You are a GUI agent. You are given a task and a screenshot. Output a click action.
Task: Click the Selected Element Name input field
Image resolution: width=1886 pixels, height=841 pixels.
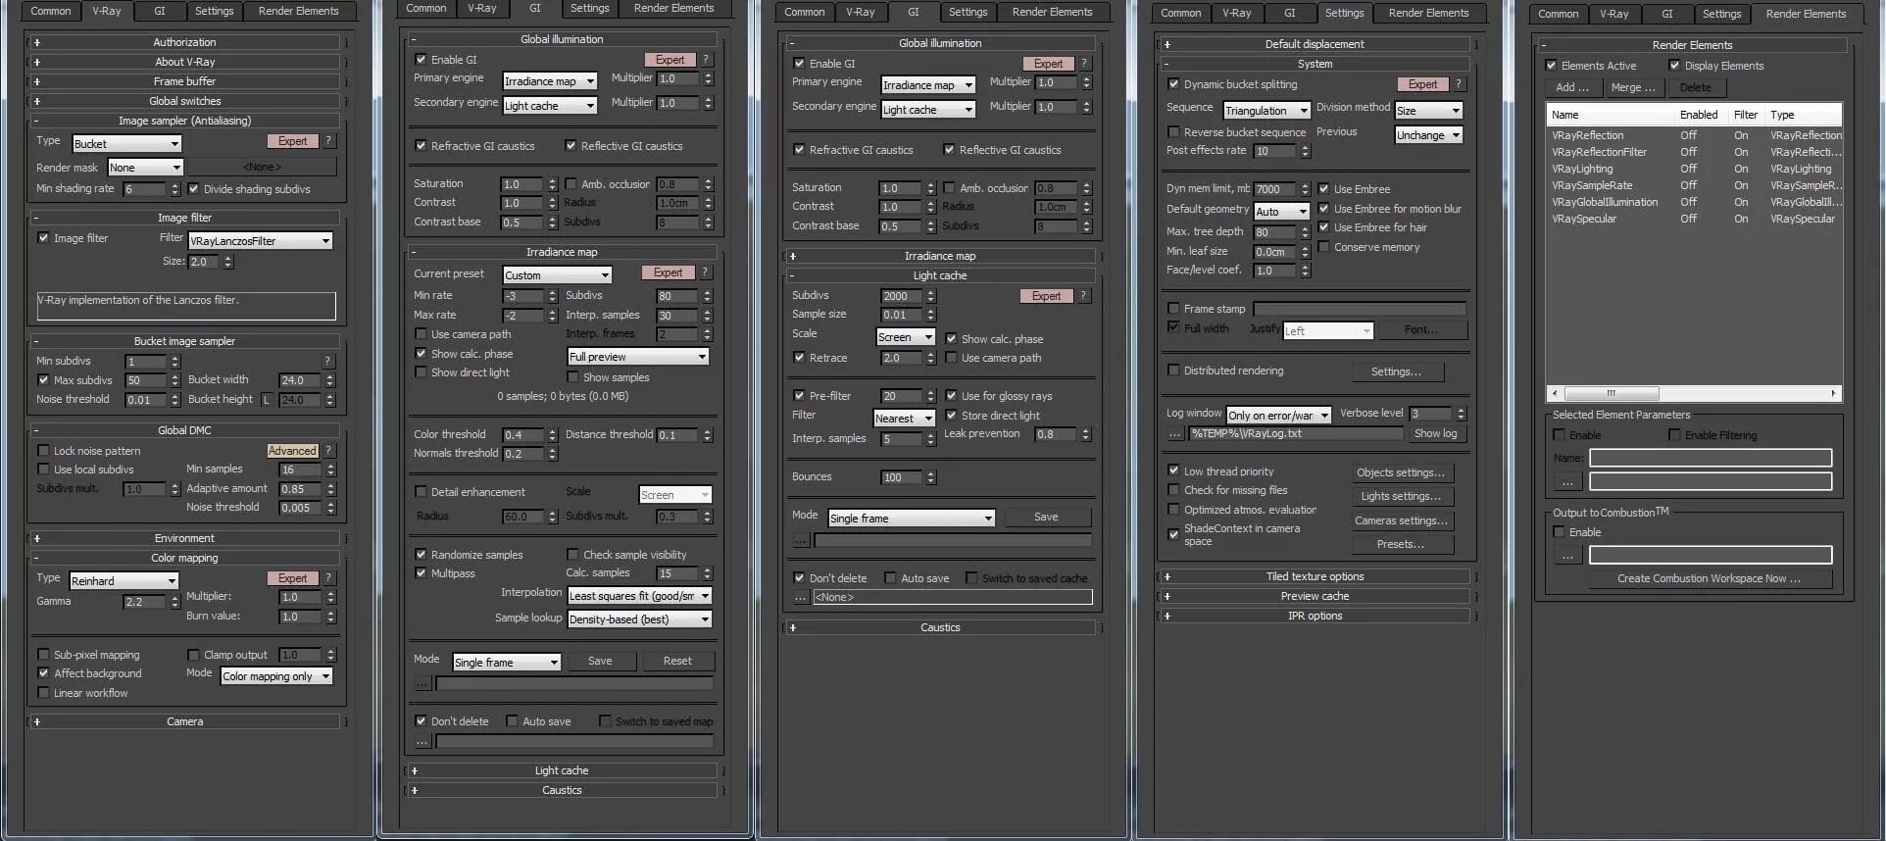pyautogui.click(x=1710, y=458)
